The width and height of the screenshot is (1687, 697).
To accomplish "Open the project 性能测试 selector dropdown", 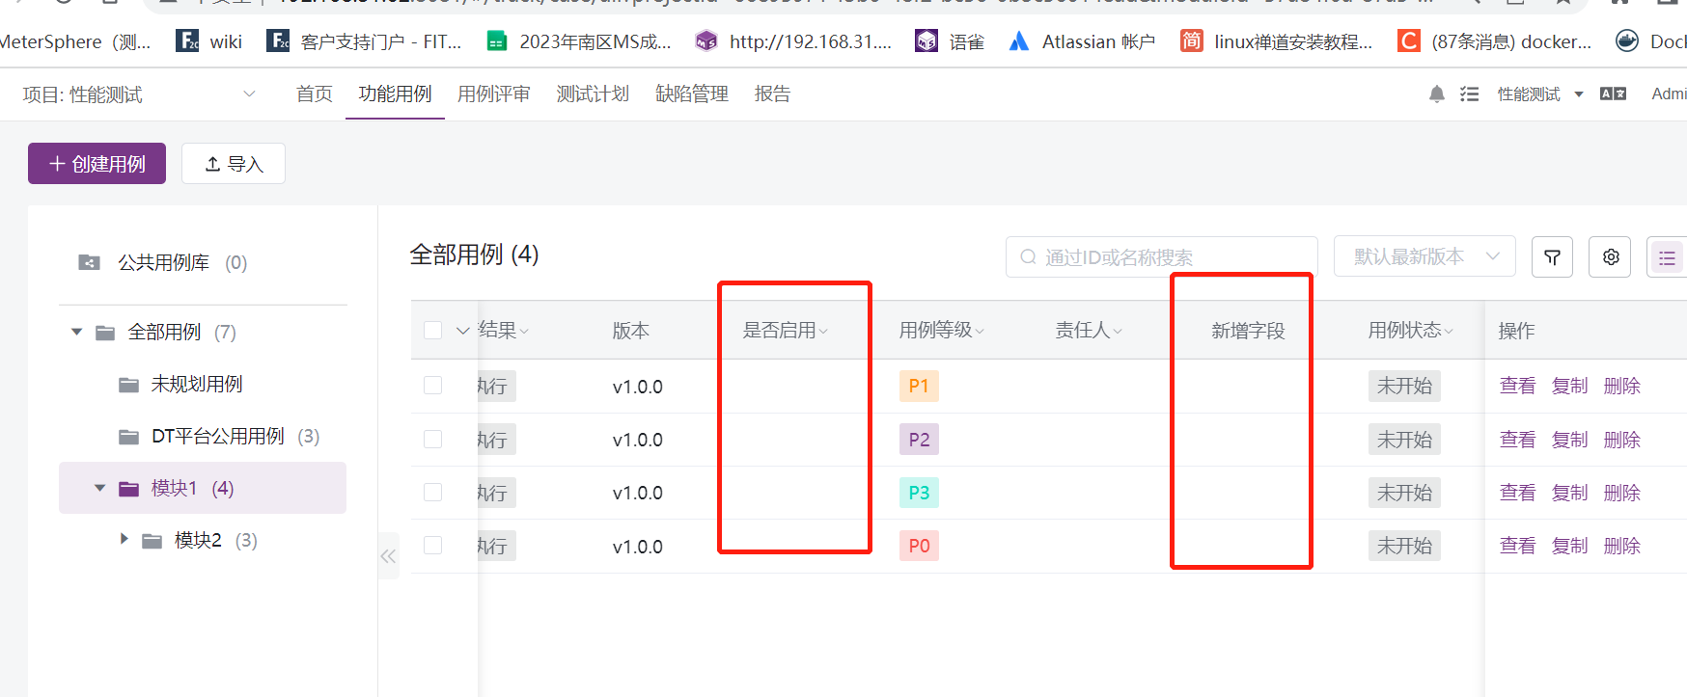I will pos(139,94).
